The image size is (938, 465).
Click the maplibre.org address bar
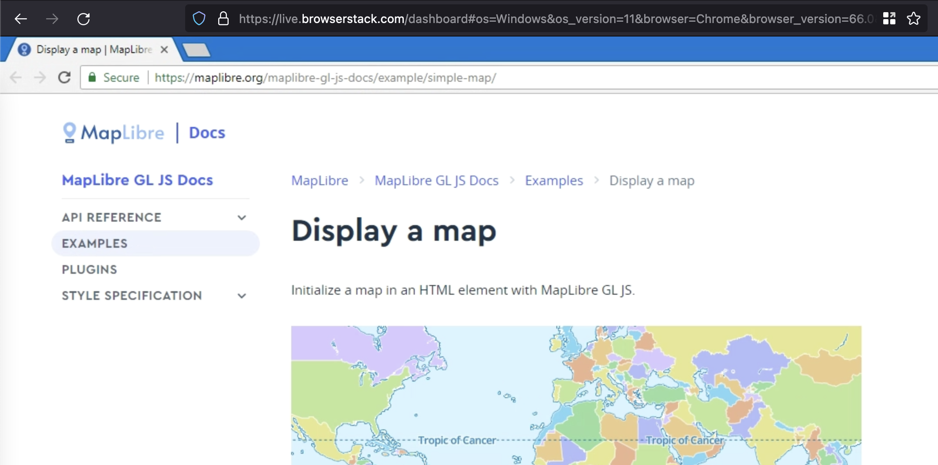(509, 78)
